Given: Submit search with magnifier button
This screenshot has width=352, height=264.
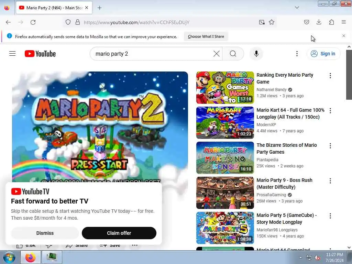Looking at the screenshot, I should [233, 54].
